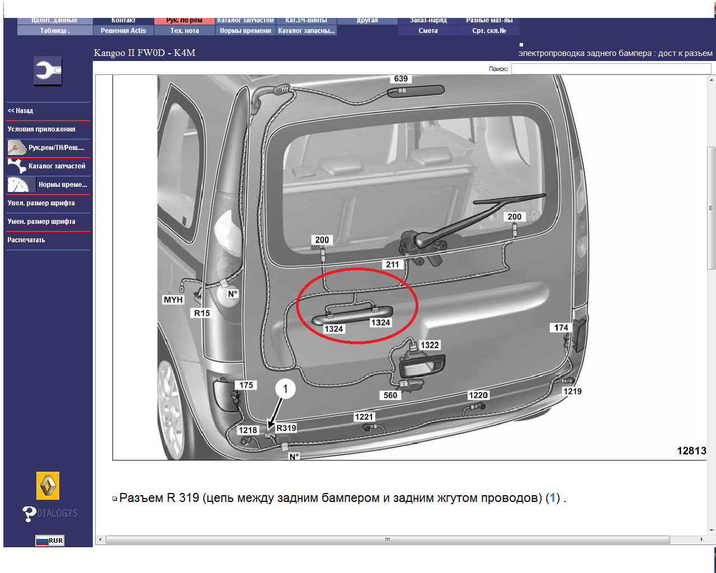
Task: Switch to the Контакт tab
Action: tap(124, 21)
